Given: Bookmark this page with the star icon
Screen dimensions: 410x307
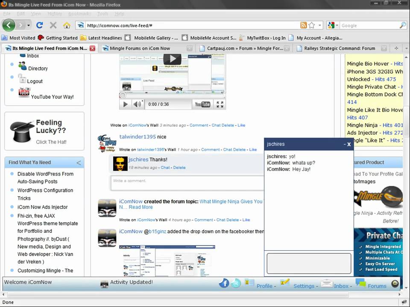Looking at the screenshot, I should tap(312, 25).
